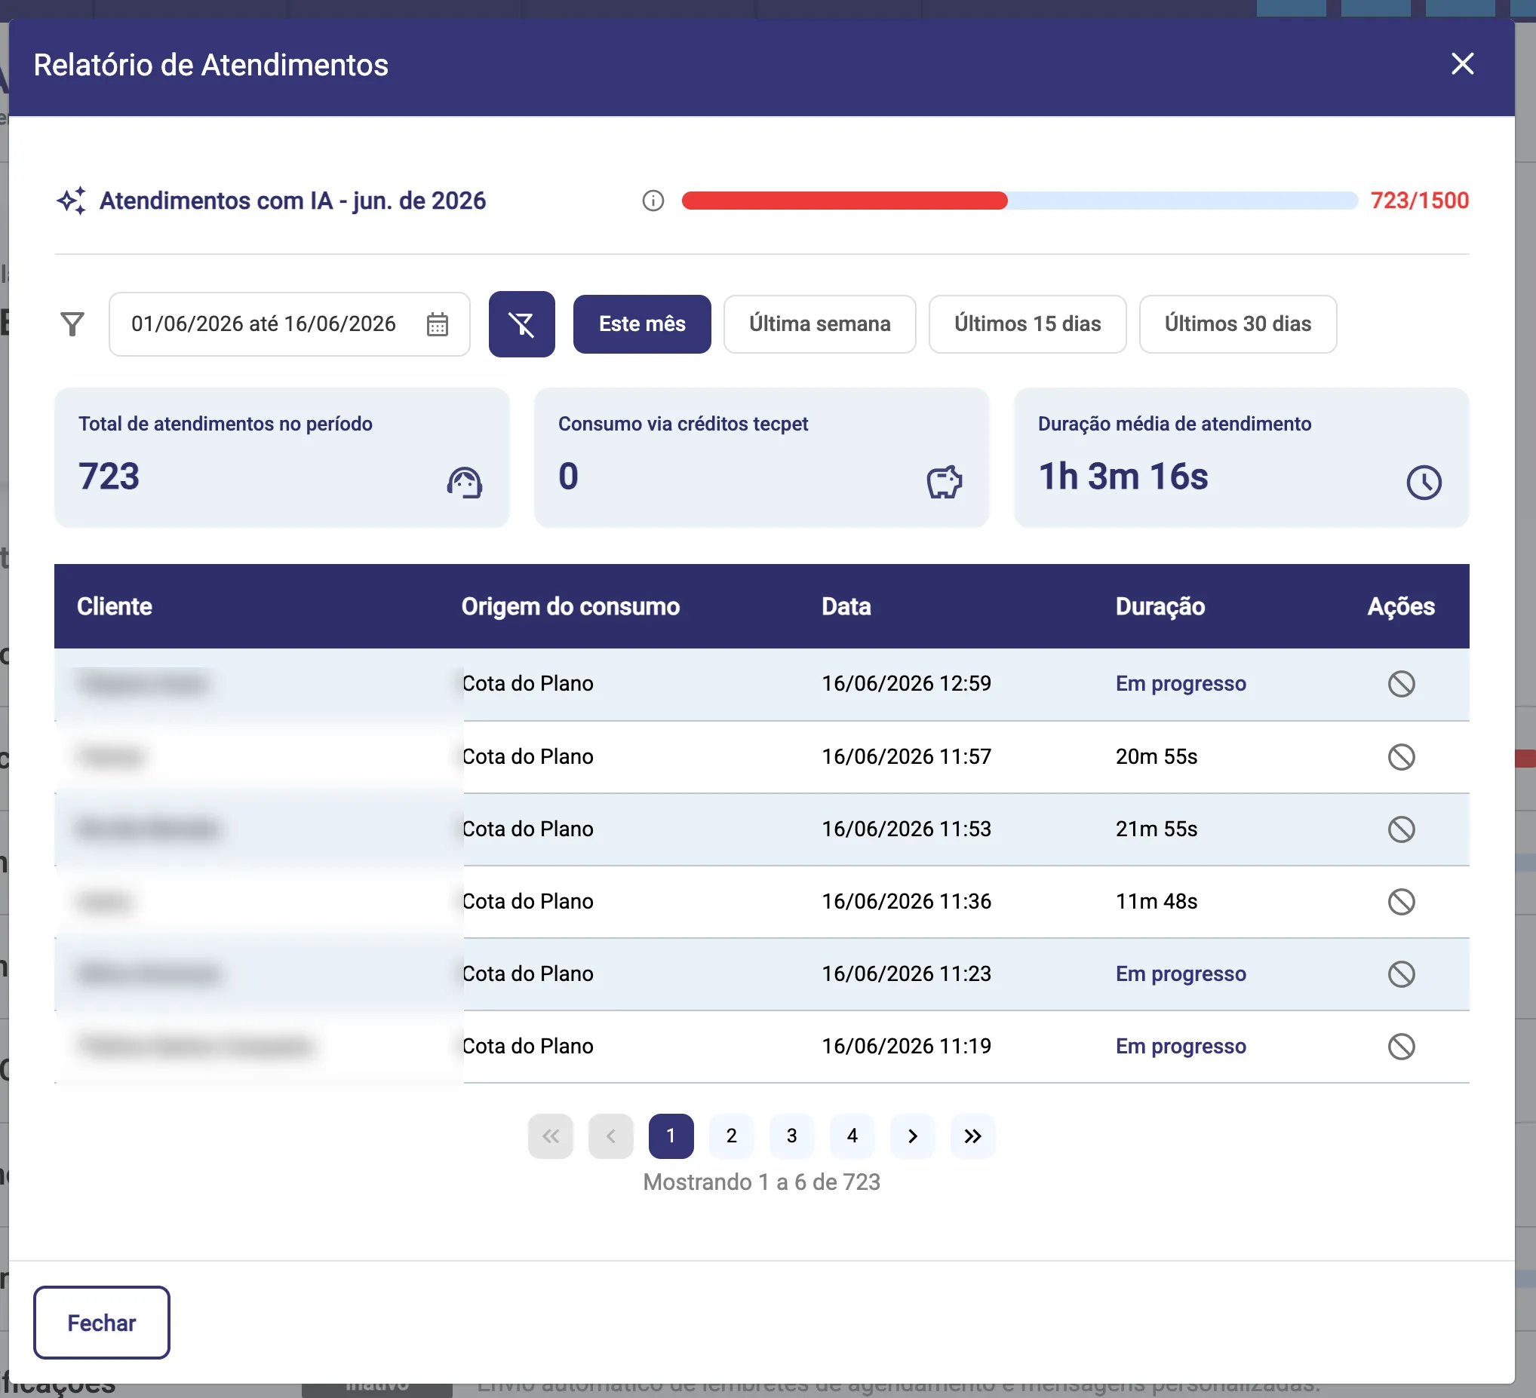Click Em progresso in the 11:23 row
This screenshot has width=1536, height=1398.
[1180, 974]
